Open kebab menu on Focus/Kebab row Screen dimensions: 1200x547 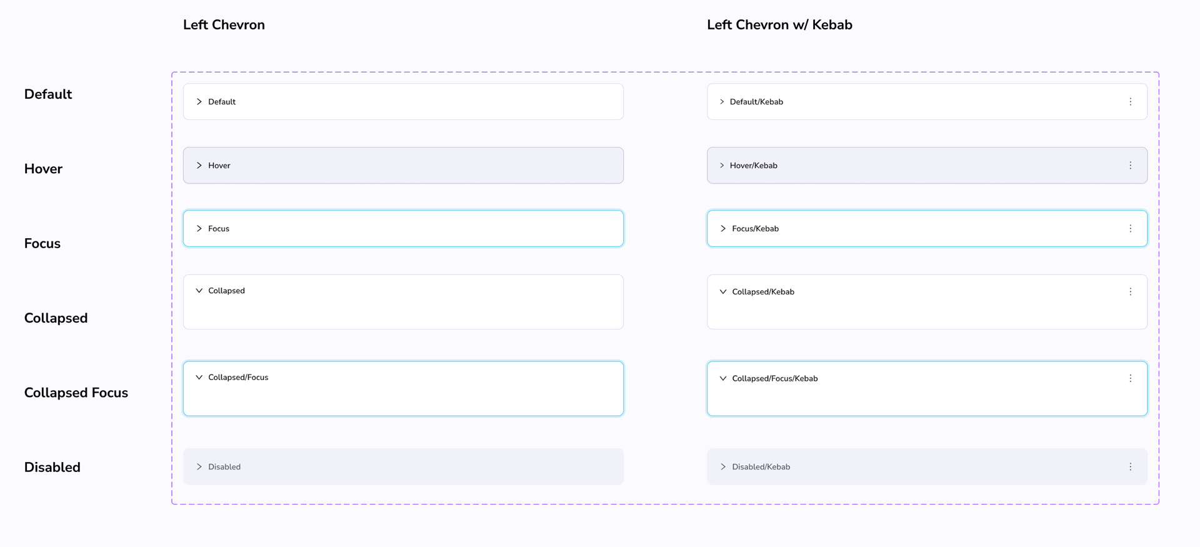click(1130, 229)
